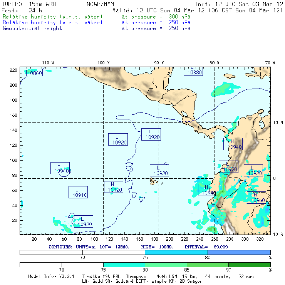
Task: Click the 'H 10940' box off Ecuador's coast
Action: point(208,190)
